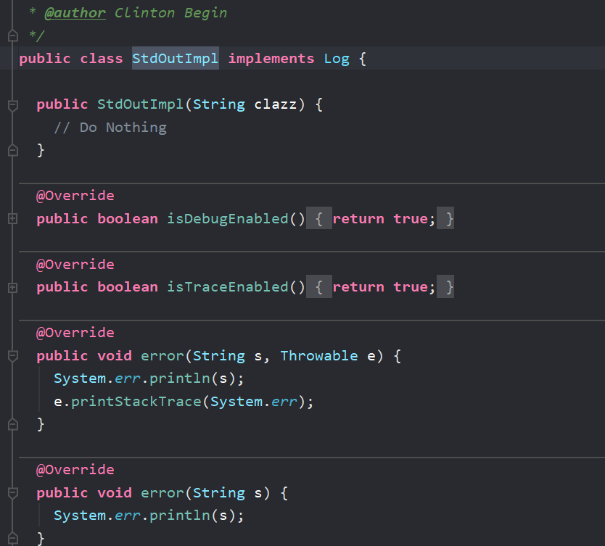
Task: Click the StdOutImpl constructor name
Action: coord(141,104)
